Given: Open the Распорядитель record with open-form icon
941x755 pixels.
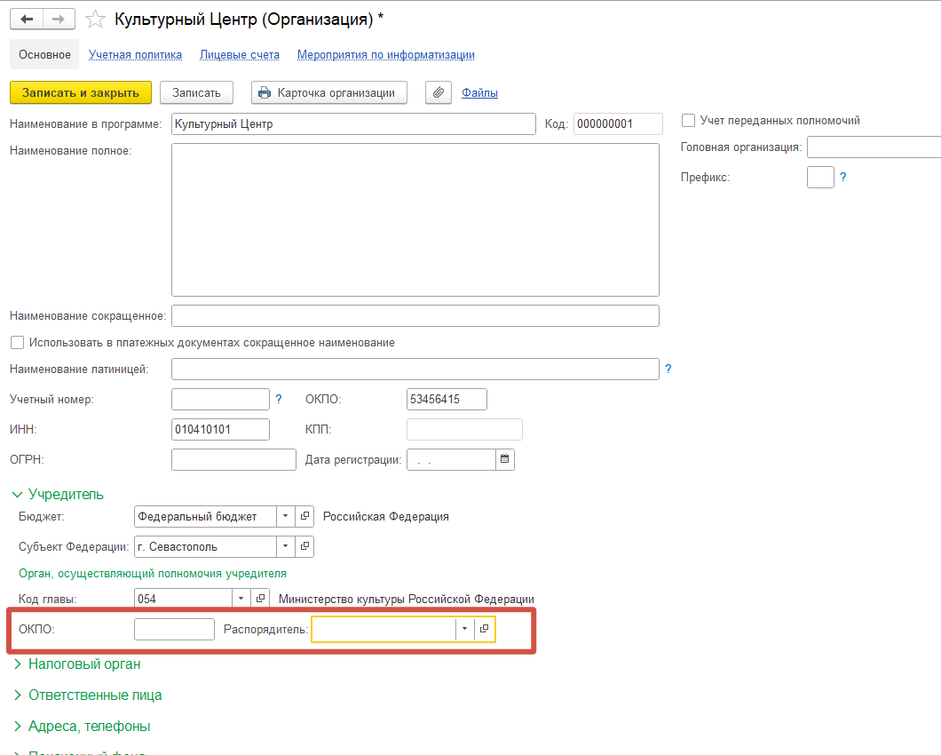Looking at the screenshot, I should [x=485, y=629].
